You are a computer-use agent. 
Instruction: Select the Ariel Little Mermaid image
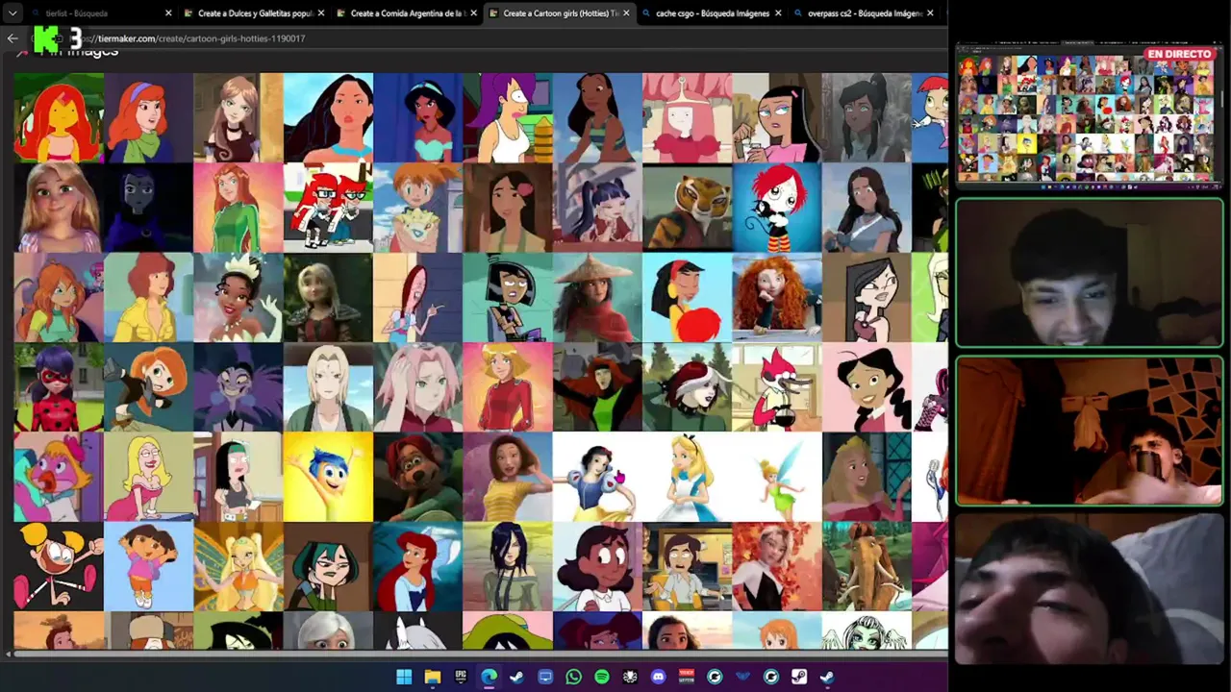pyautogui.click(x=417, y=567)
